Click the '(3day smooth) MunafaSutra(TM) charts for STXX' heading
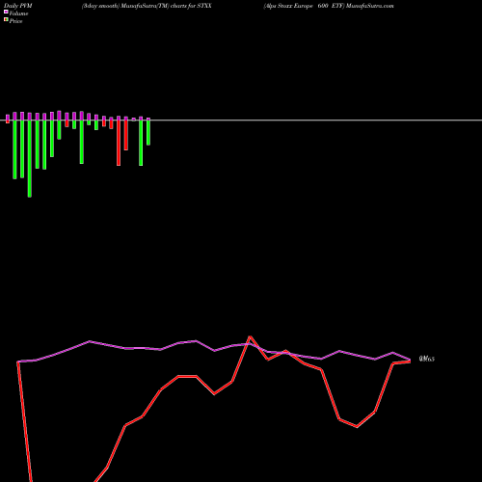The image size is (482, 482). (147, 6)
